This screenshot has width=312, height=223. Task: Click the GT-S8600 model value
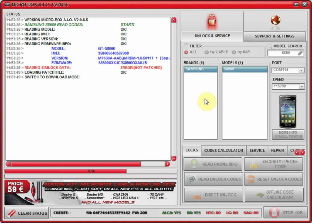click(x=107, y=49)
